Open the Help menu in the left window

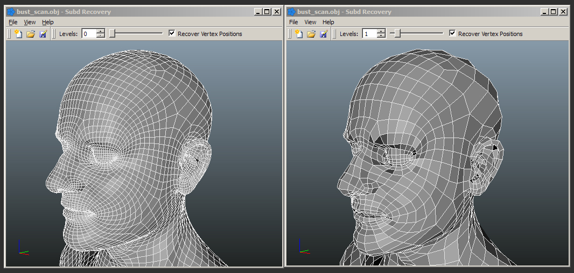47,22
